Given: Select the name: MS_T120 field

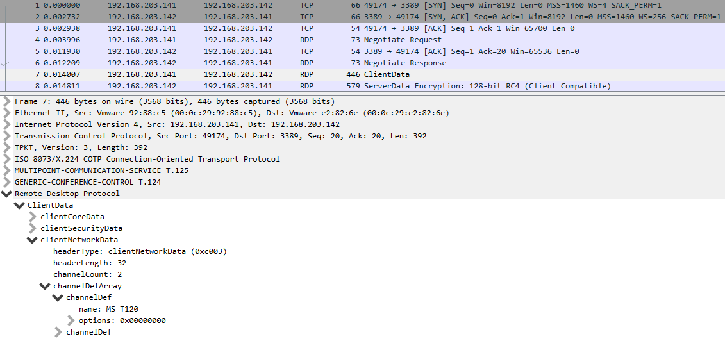Looking at the screenshot, I should [109, 309].
